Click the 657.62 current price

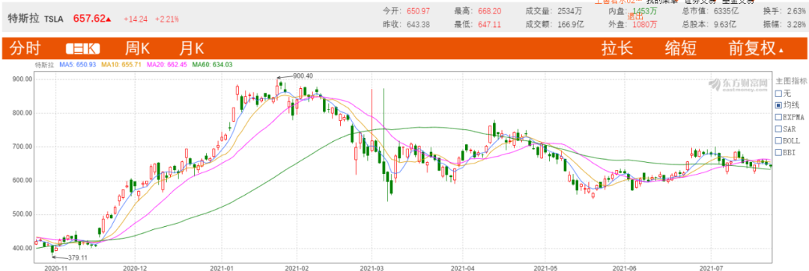click(89, 19)
